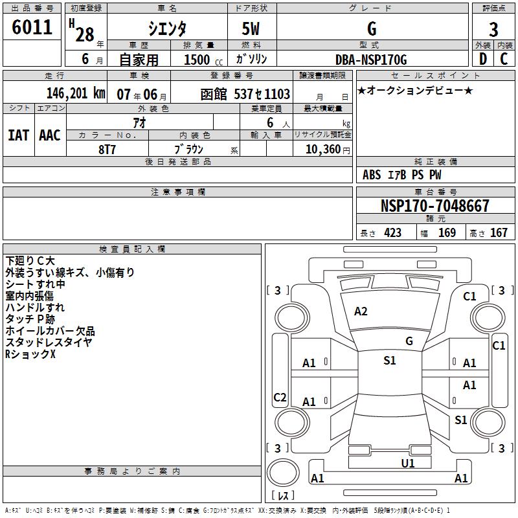This screenshot has width=518, height=518.
Task: Select lot number 6011
Action: coord(32,27)
